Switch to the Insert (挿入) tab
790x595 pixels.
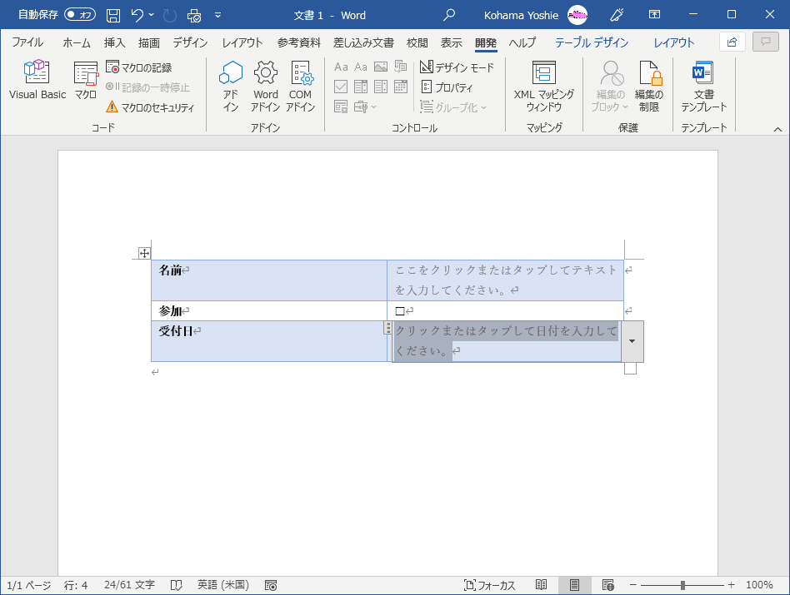coord(114,42)
